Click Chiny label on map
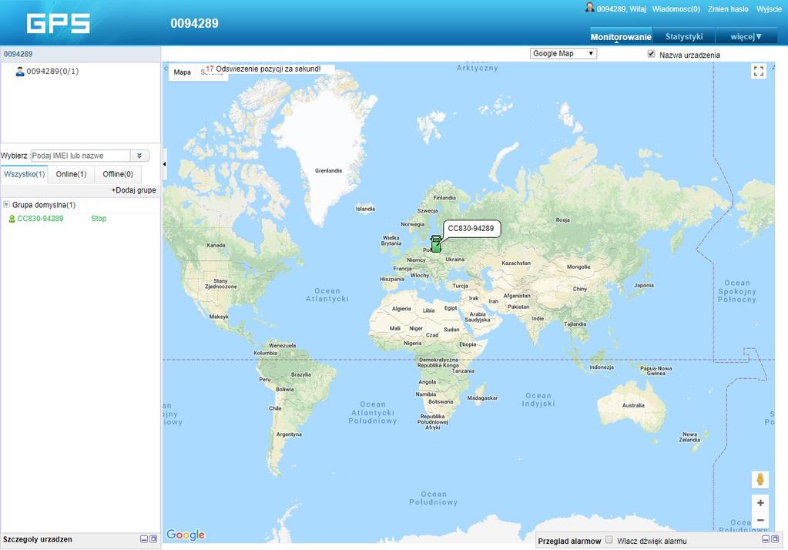This screenshot has width=788, height=550. click(580, 289)
